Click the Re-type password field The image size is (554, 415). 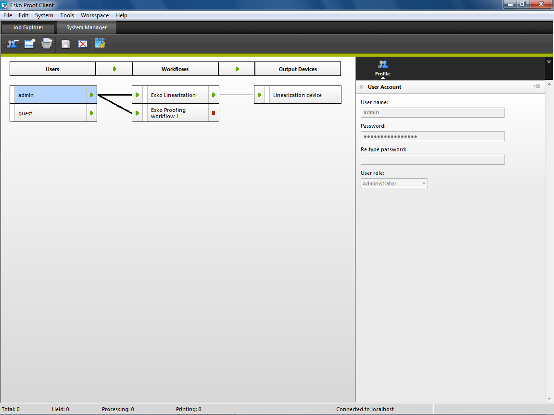pyautogui.click(x=432, y=160)
